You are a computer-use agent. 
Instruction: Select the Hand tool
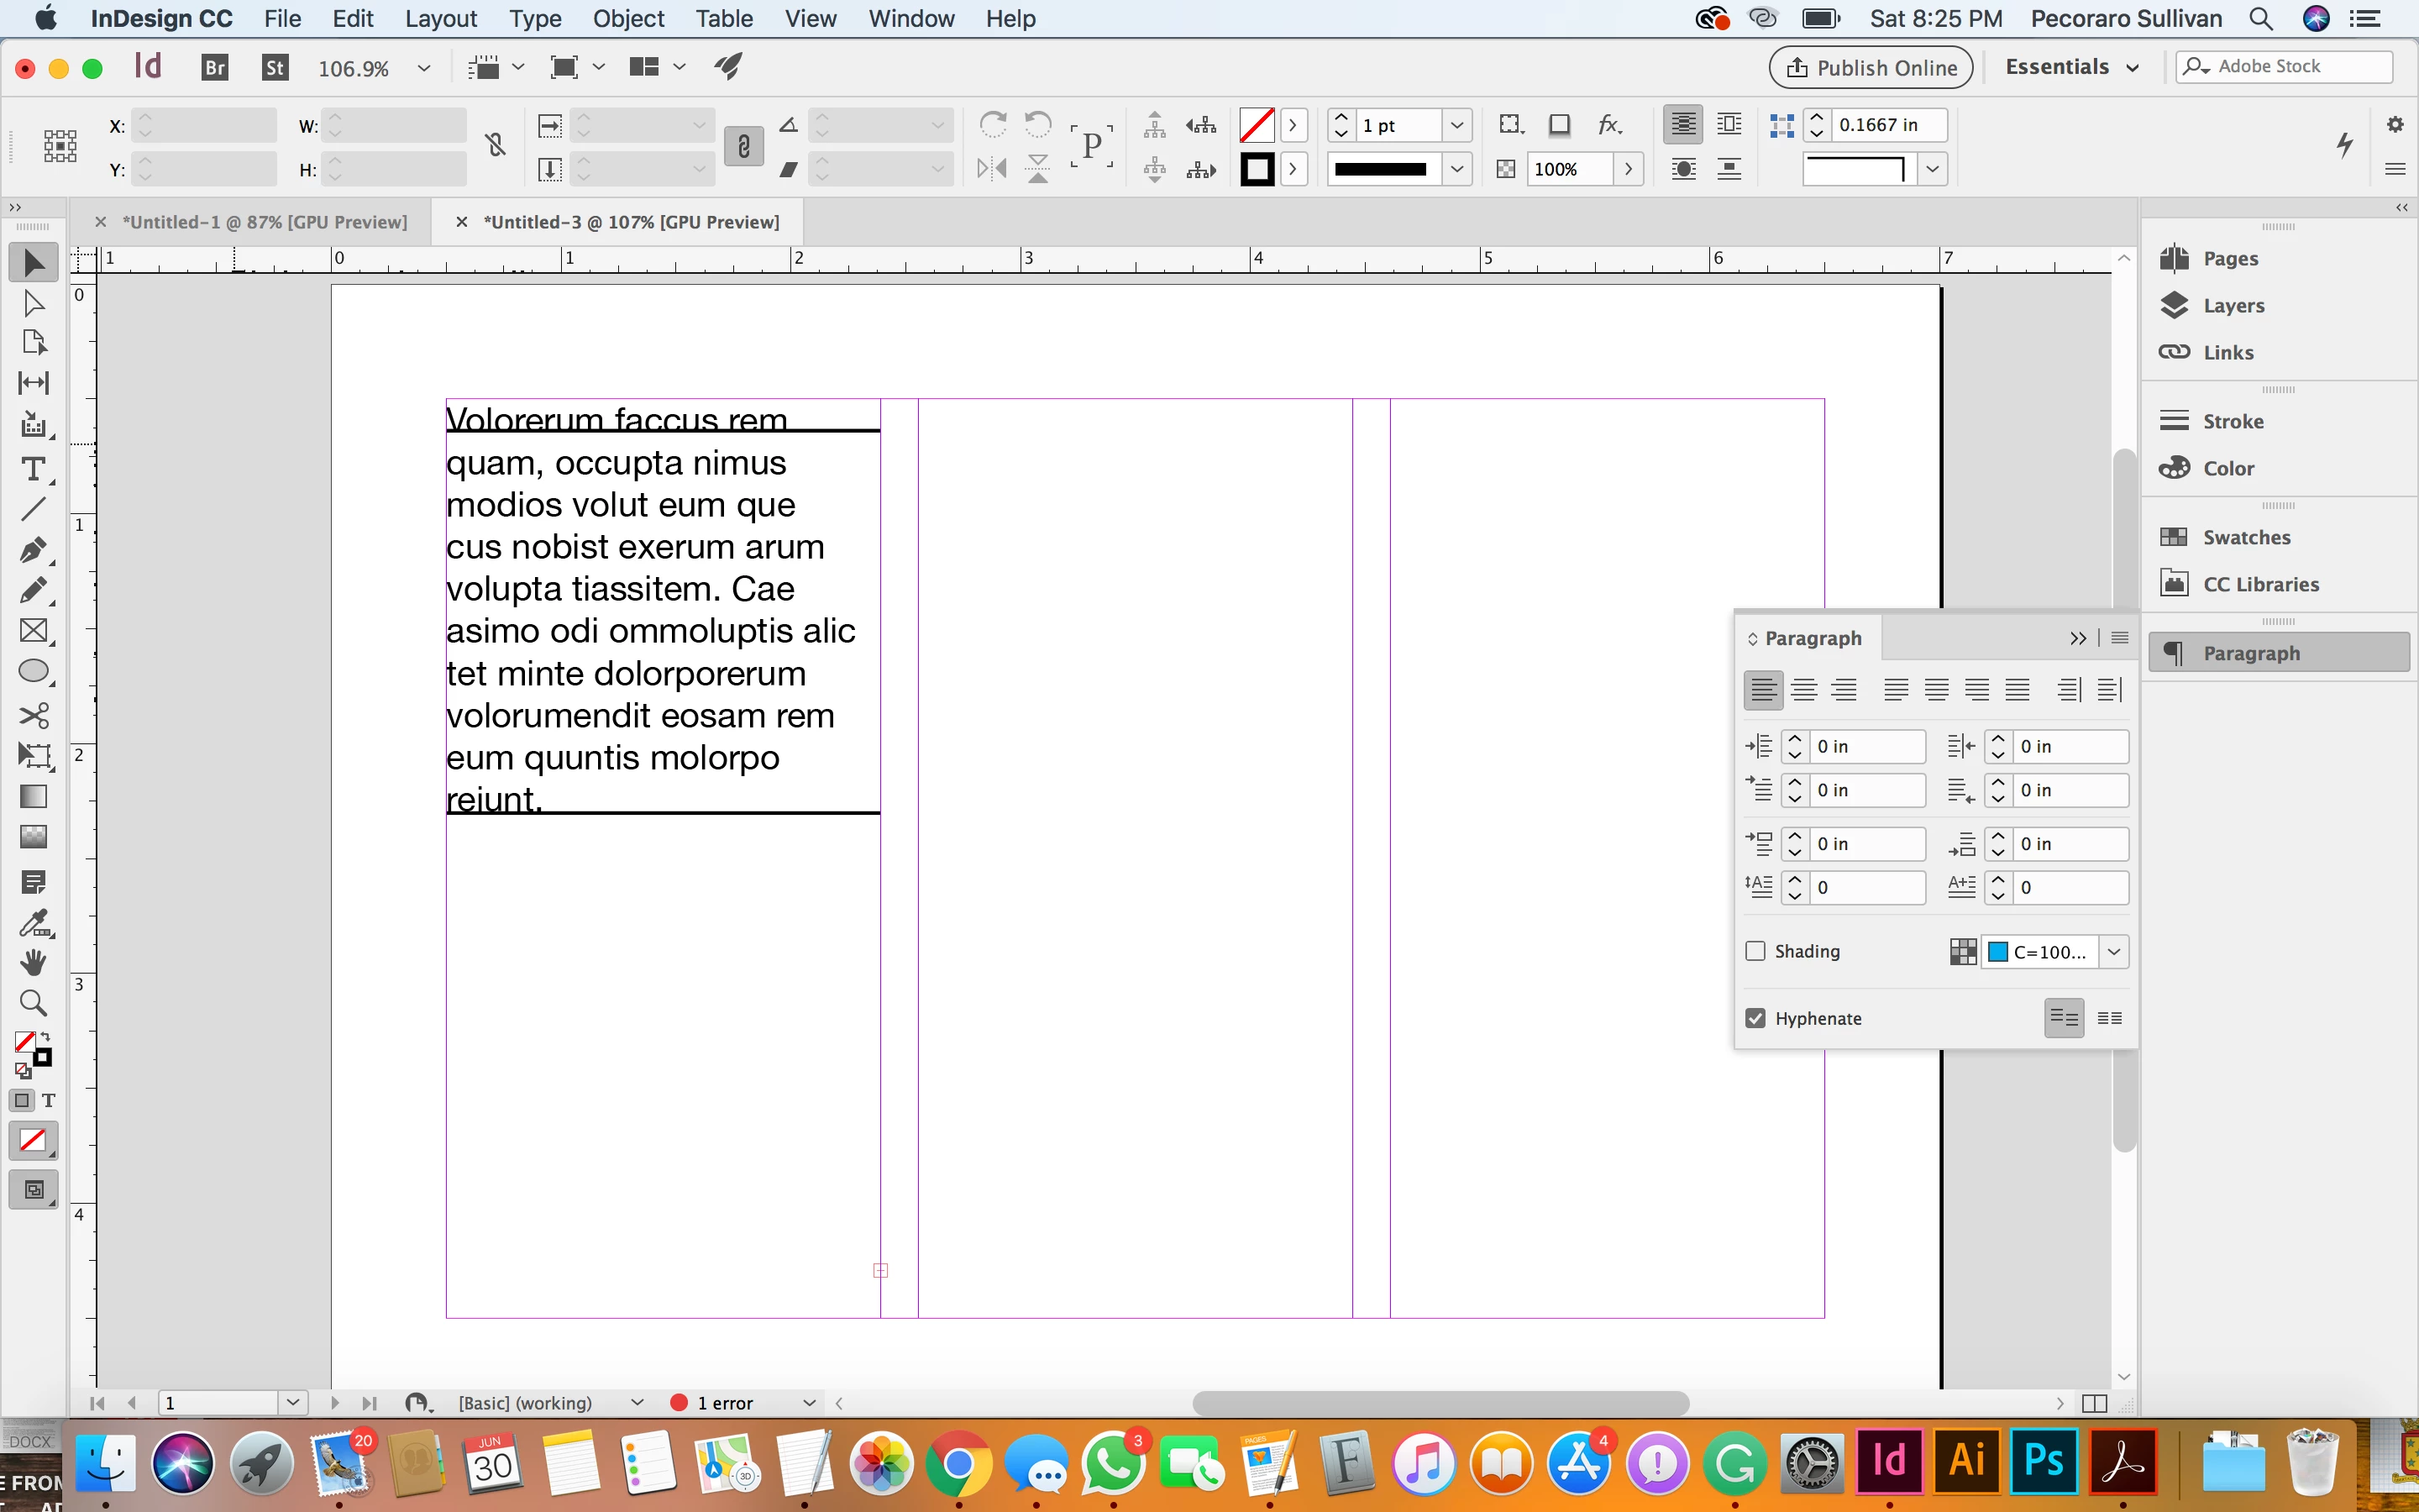tap(33, 962)
